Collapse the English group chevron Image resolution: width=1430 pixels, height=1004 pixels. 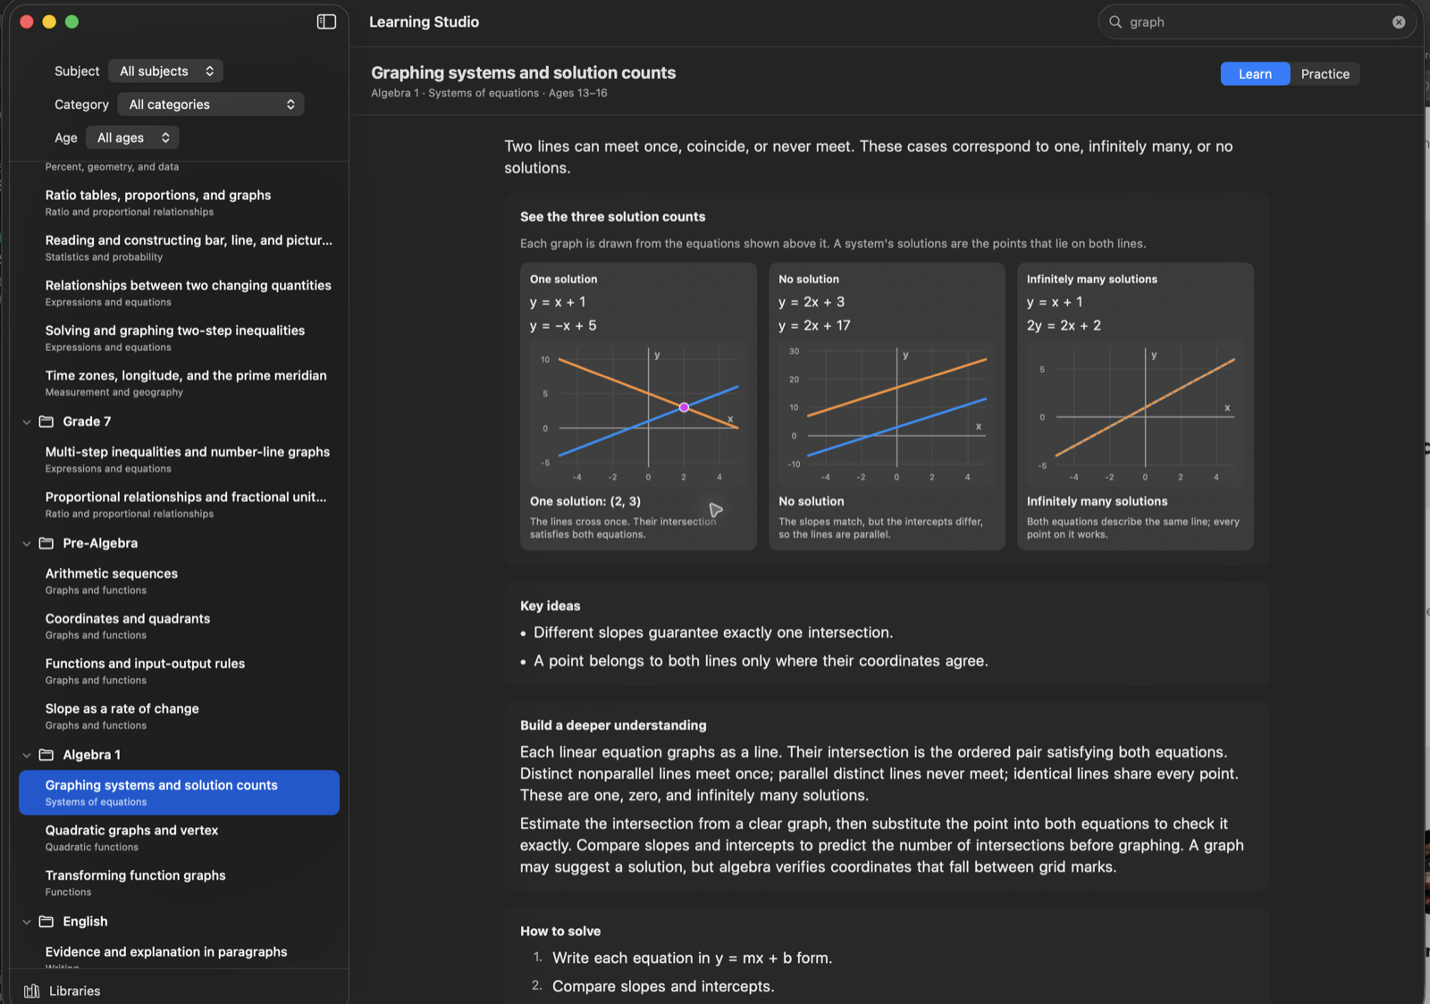[27, 922]
